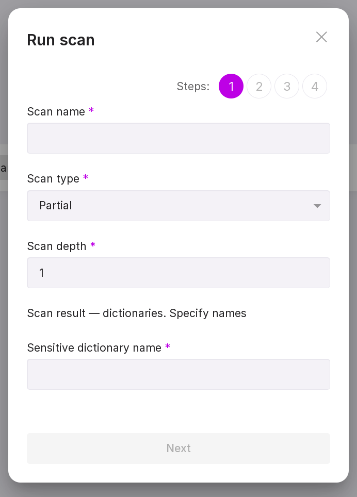The width and height of the screenshot is (357, 497).
Task: Focus the Scan depth field
Action: click(x=178, y=273)
